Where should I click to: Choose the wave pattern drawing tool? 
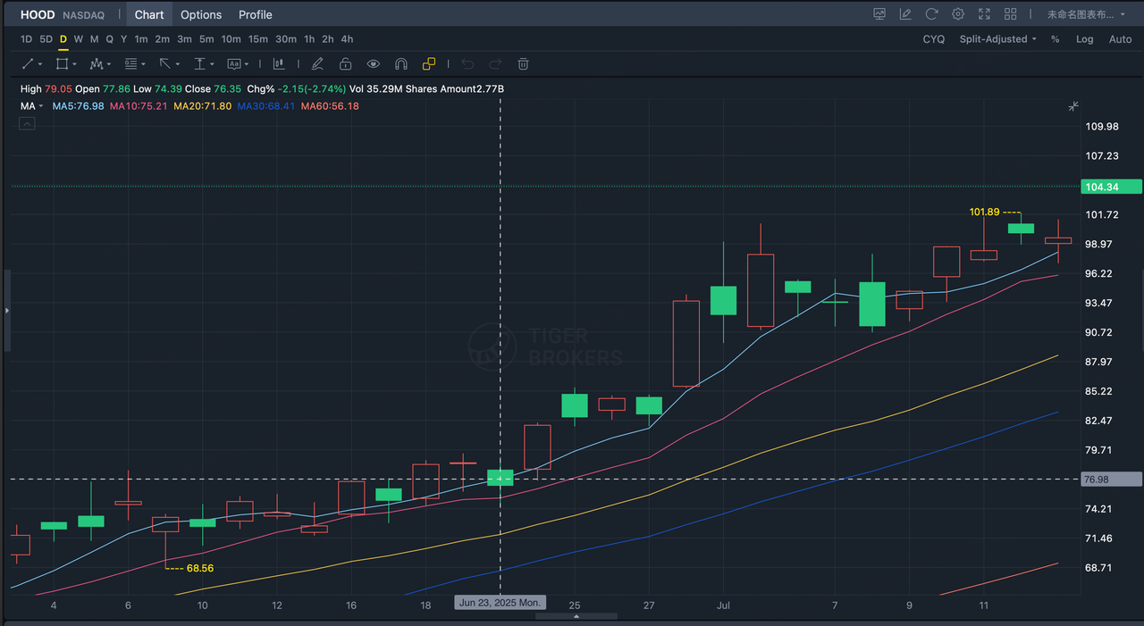click(97, 63)
